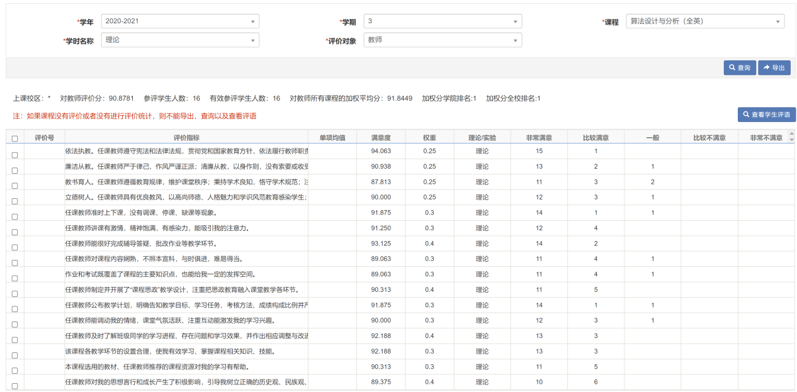797x392 pixels.
Task: Click the 查询 search button
Action: [739, 67]
